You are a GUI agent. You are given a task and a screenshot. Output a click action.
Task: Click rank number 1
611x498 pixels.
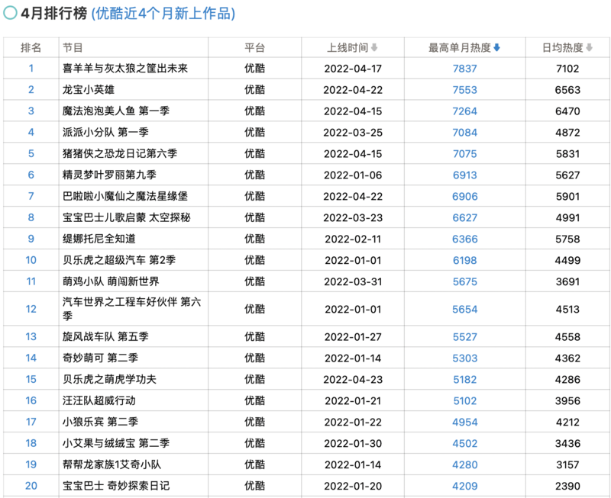coord(31,69)
